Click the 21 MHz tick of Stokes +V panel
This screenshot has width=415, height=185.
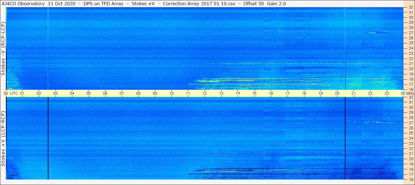click(411, 154)
